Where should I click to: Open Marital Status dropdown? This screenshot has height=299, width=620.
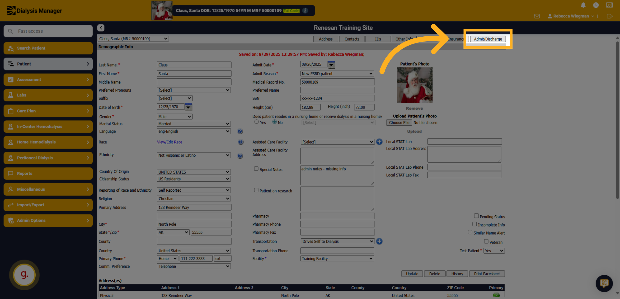point(194,124)
